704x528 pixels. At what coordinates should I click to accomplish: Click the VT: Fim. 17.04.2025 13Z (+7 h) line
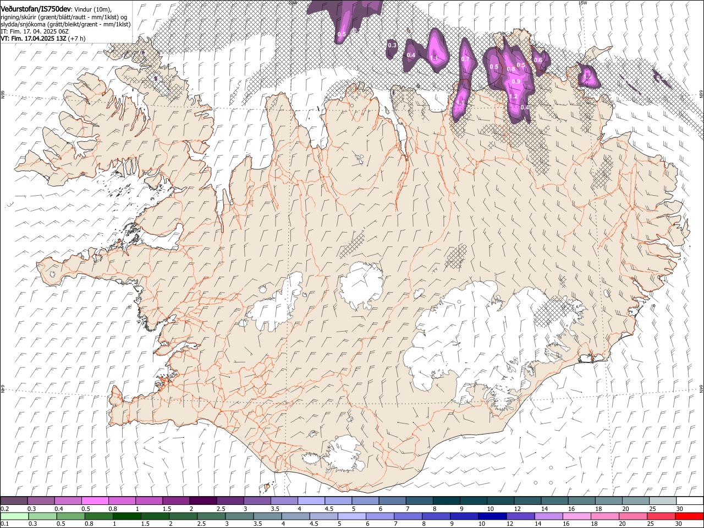tap(43, 39)
